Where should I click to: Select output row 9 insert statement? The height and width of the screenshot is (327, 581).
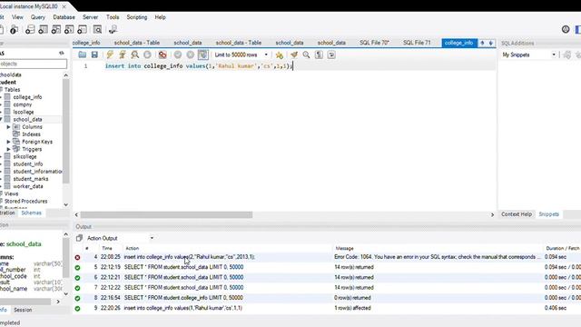[x=326, y=308]
